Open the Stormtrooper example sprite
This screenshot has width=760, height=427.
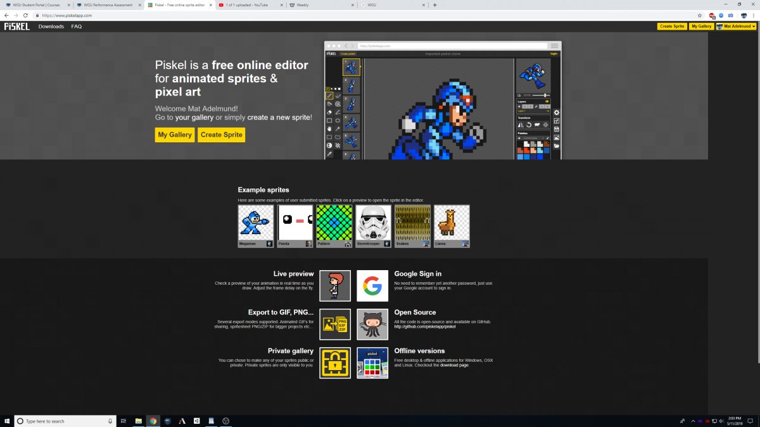pyautogui.click(x=374, y=226)
